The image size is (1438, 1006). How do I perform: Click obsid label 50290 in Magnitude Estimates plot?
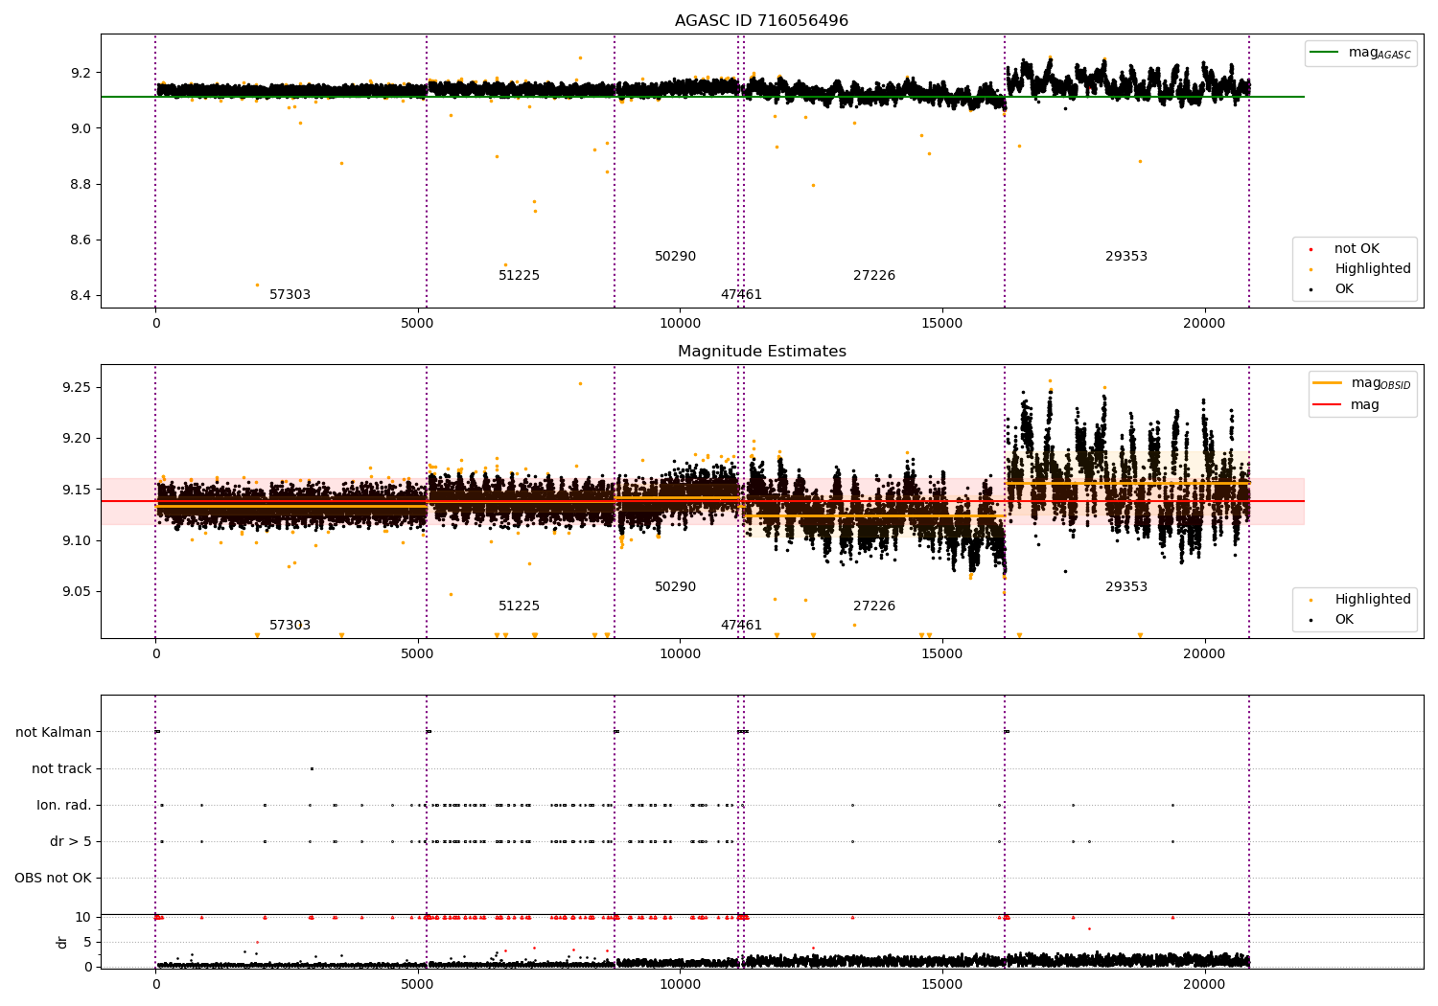click(x=675, y=587)
